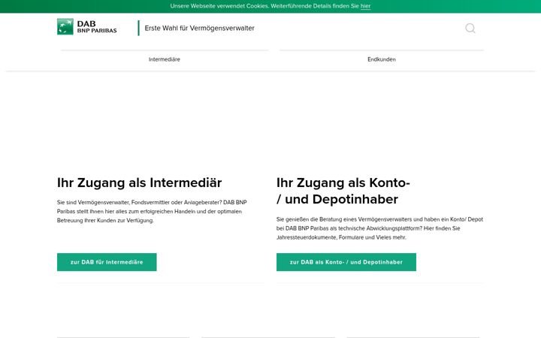Click paragraph starting 'Sie sind Vermögensverwalter'
Image resolution: width=541 pixels, height=338 pixels.
[152, 211]
